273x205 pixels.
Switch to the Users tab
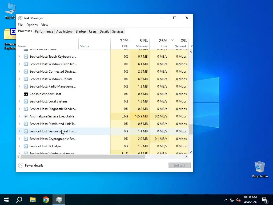(x=93, y=31)
